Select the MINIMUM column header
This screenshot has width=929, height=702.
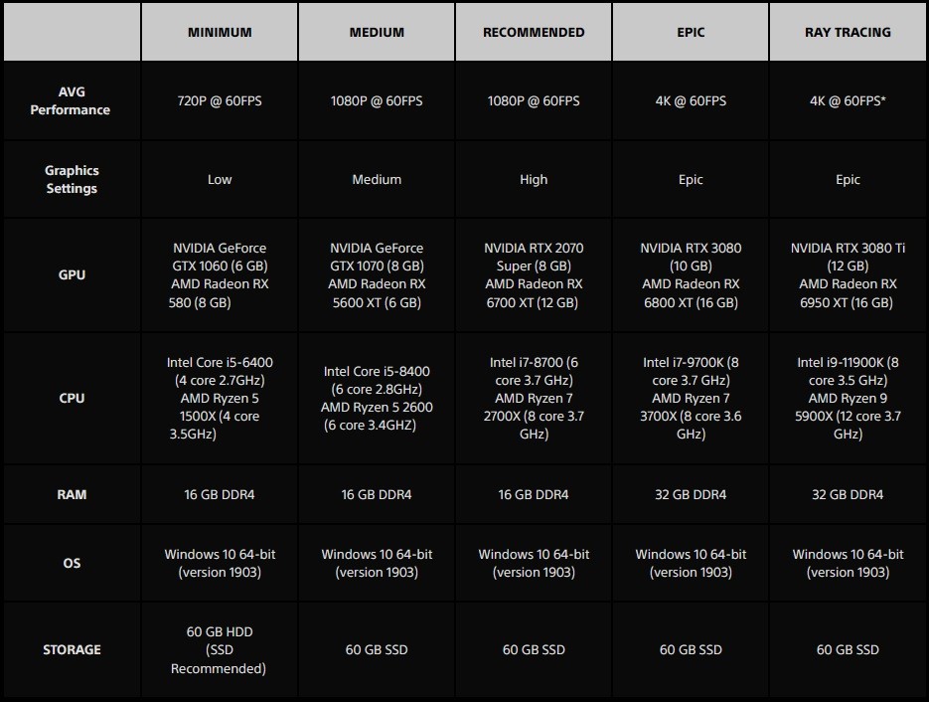pyautogui.click(x=220, y=32)
